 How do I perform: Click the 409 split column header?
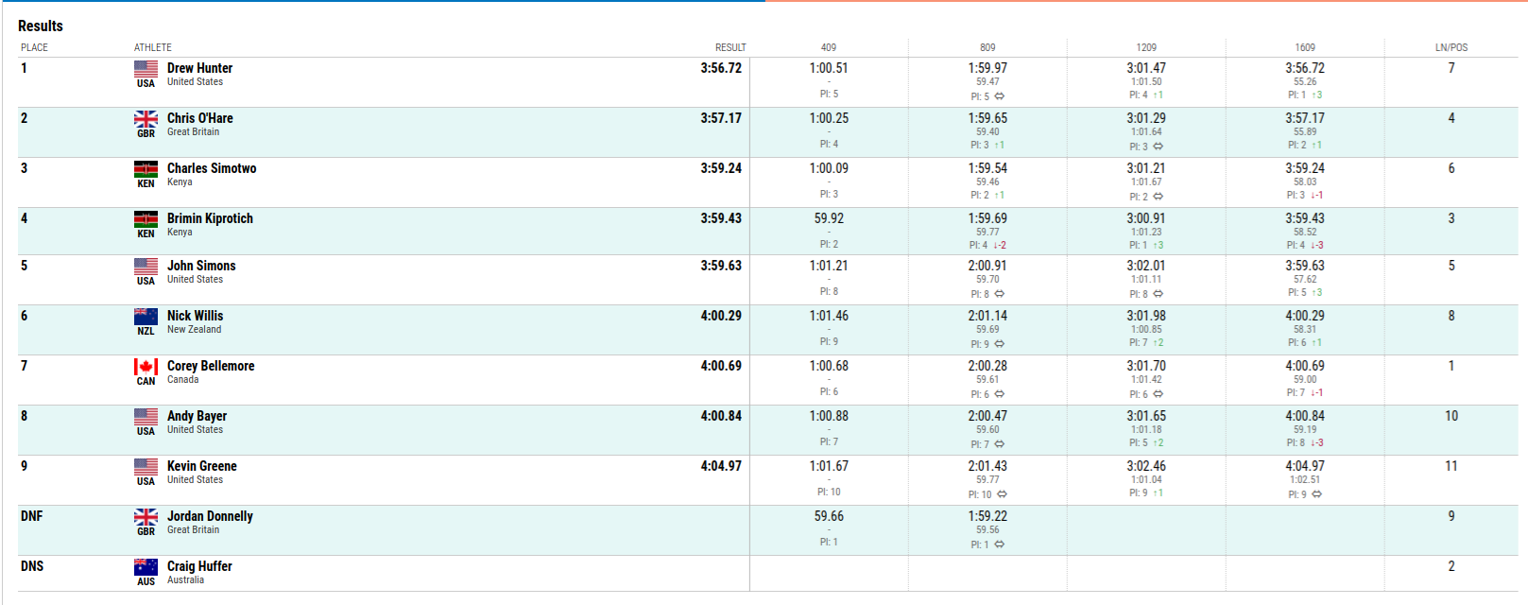point(828,47)
